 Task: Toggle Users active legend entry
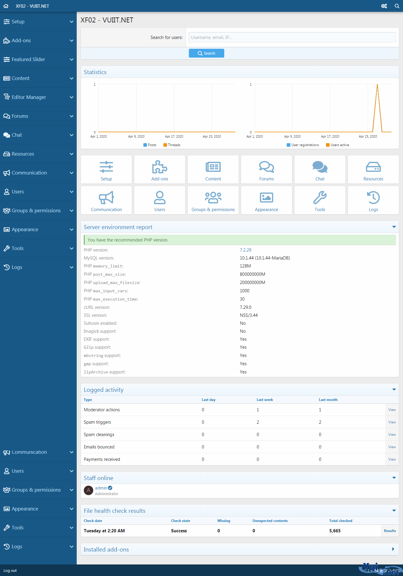[x=338, y=145]
